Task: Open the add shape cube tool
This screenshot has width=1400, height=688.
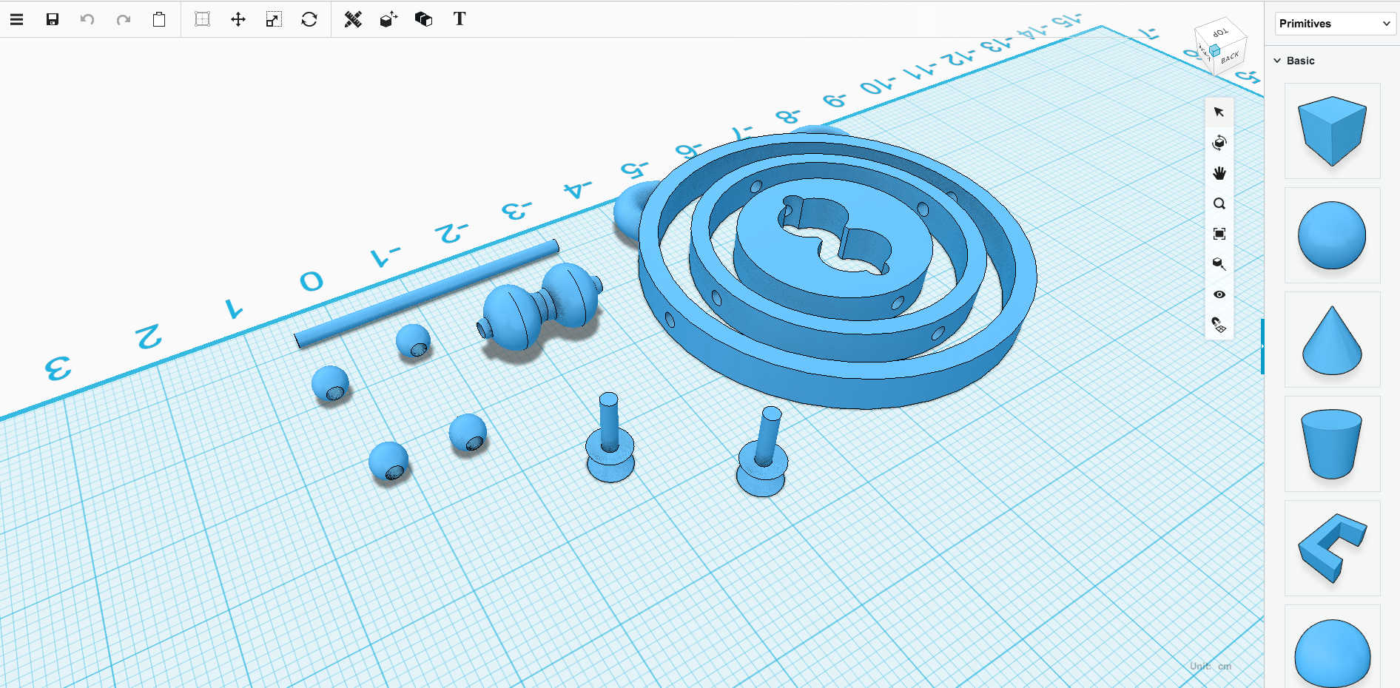Action: coord(388,19)
